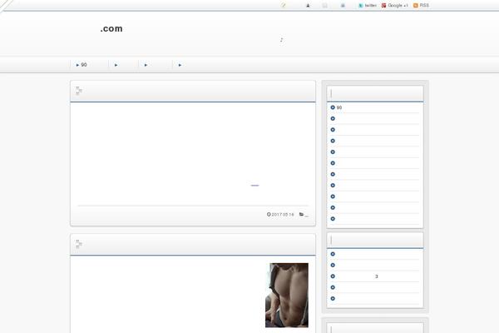Click the clock icon before "2017.05.16"

(269, 215)
